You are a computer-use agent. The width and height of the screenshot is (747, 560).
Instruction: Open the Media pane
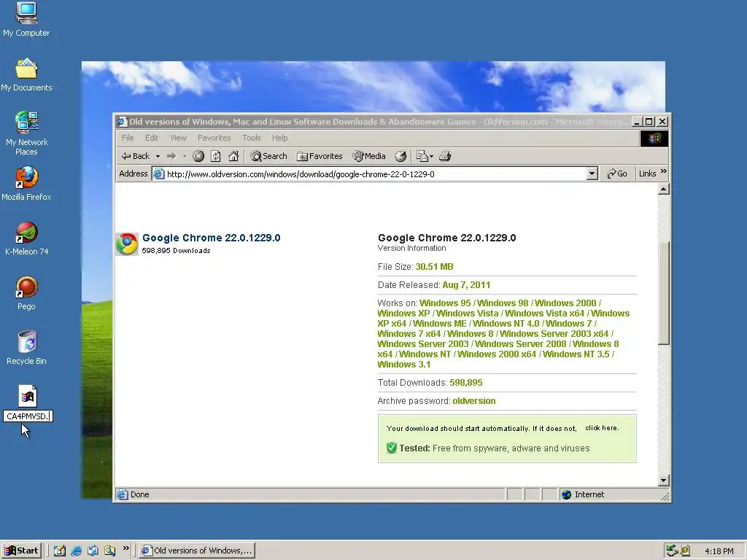[x=369, y=156]
